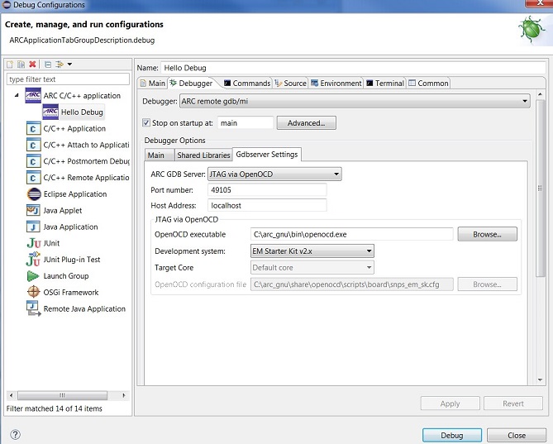Screen dimensions: 553x444
Task: Switch to Terminal tab
Action: click(385, 84)
